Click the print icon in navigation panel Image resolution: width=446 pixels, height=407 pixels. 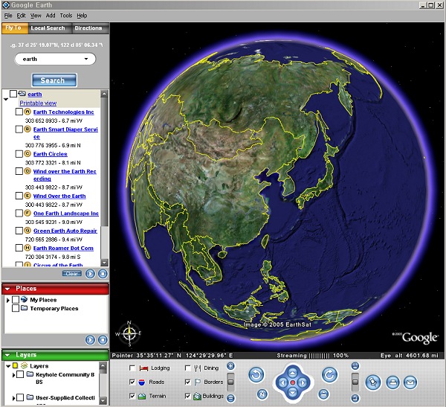pyautogui.click(x=393, y=382)
